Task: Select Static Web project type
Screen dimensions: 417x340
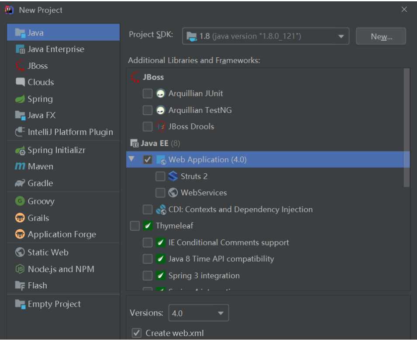Action: point(63,252)
